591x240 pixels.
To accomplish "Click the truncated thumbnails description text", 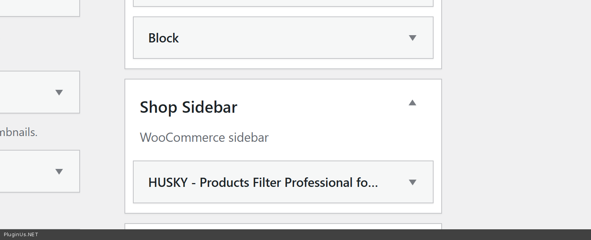I will (x=18, y=133).
